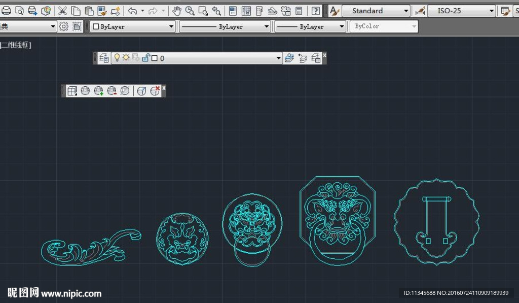519x303 pixels.
Task: Click the Cut scissors icon
Action: (x=62, y=11)
